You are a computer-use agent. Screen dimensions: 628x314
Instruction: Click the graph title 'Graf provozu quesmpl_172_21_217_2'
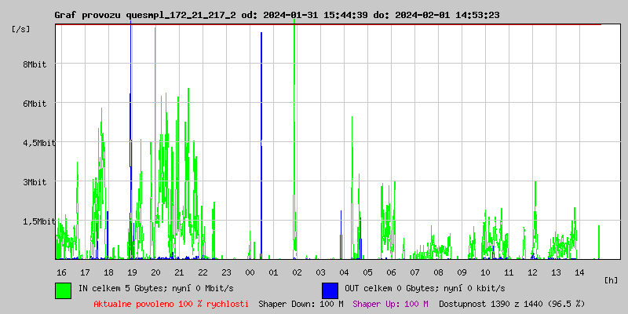145,15
